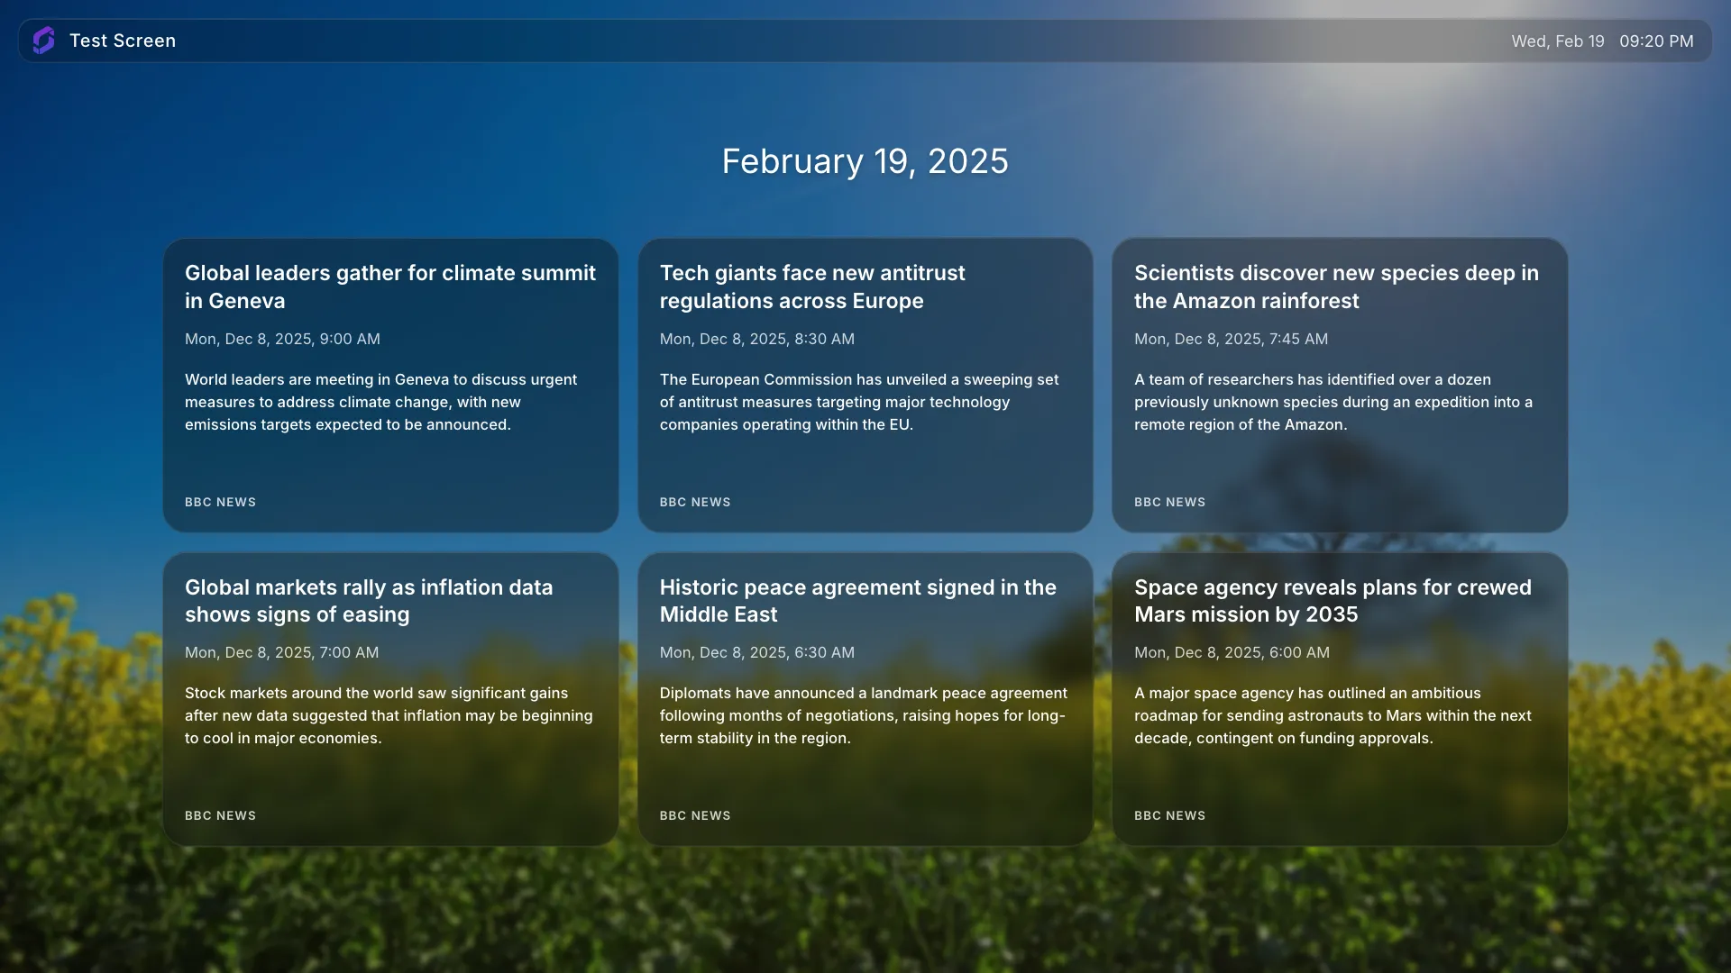Click the 09:20 PM clock

tap(1656, 41)
